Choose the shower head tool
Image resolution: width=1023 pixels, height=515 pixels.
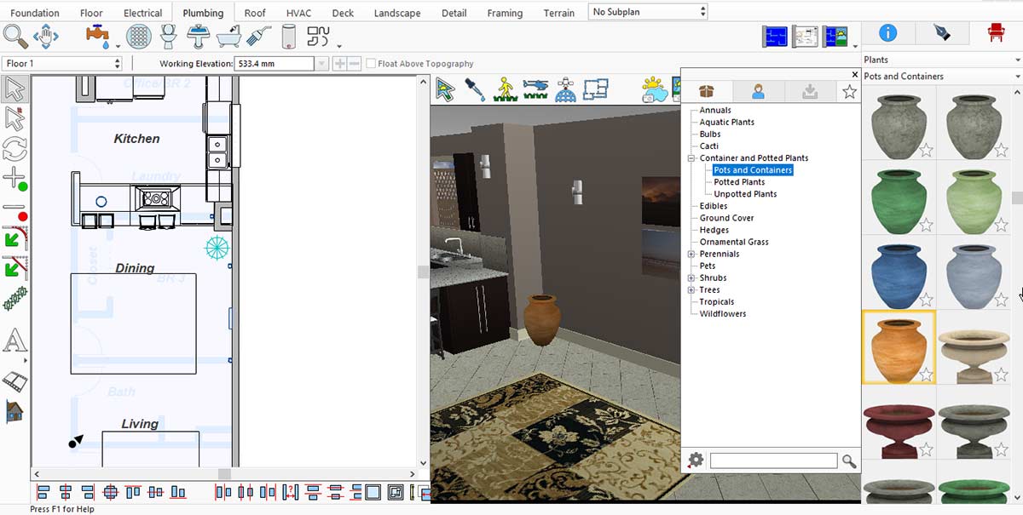[x=258, y=37]
